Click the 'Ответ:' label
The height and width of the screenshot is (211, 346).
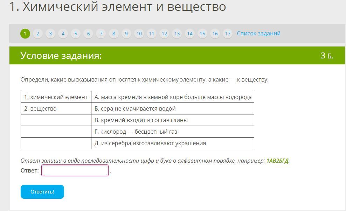click(29, 170)
